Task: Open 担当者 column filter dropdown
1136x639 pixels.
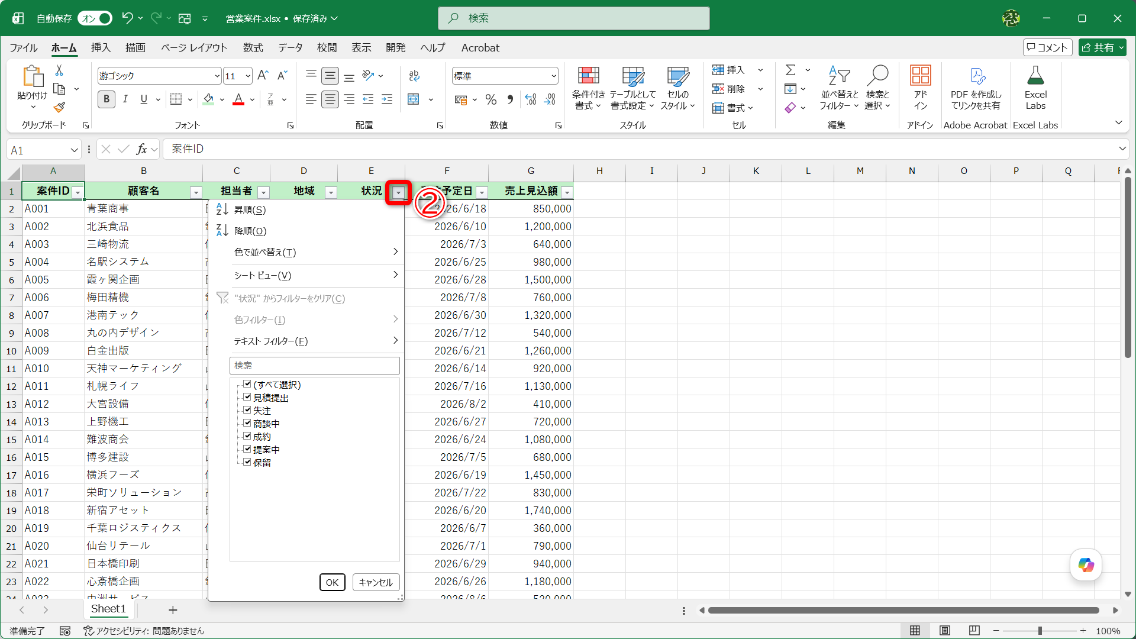Action: click(x=264, y=192)
